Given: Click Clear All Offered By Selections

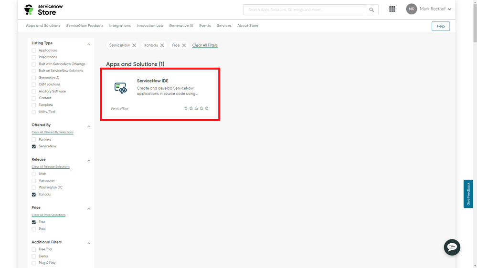Looking at the screenshot, I should (53, 133).
